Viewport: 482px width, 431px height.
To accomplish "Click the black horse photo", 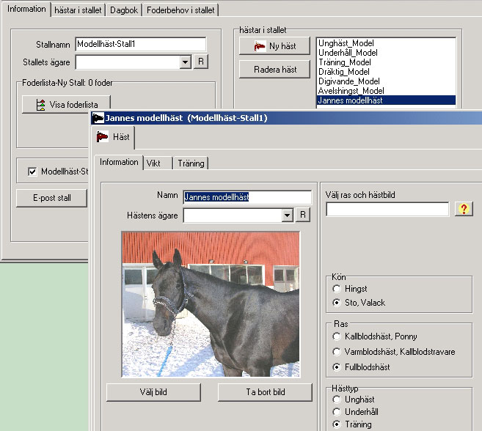I will (211, 304).
